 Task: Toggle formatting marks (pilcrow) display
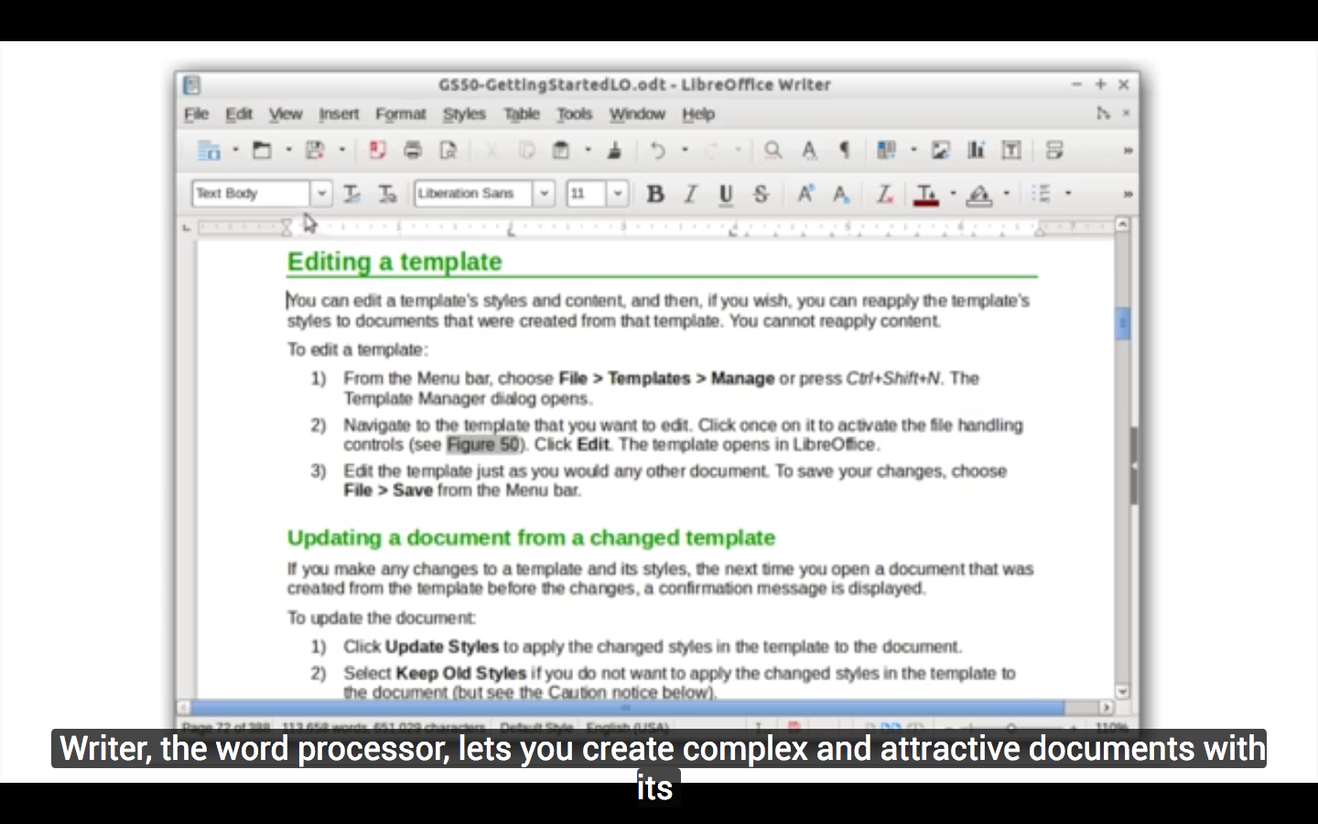click(x=845, y=150)
